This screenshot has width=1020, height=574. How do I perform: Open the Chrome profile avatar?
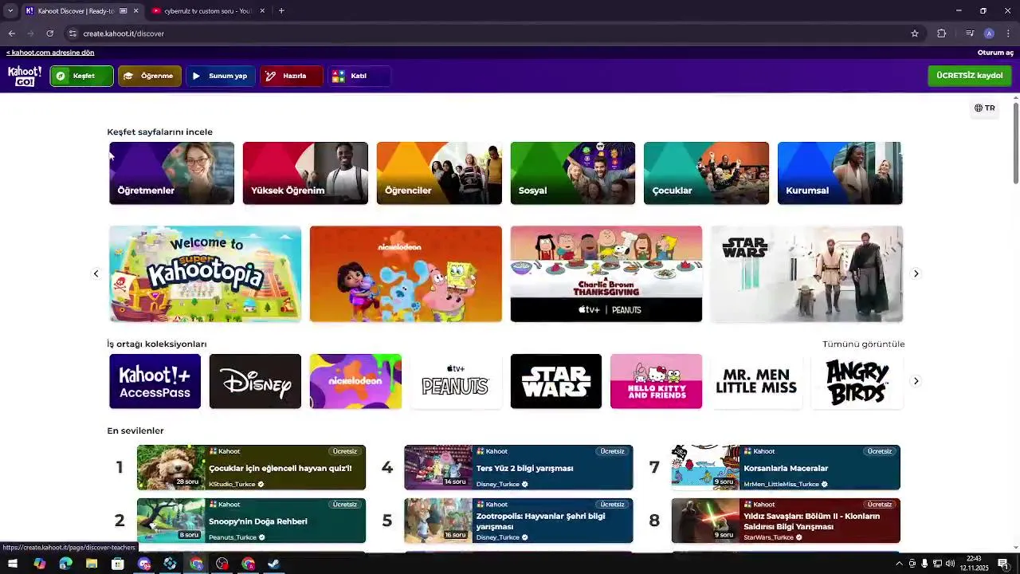989,33
